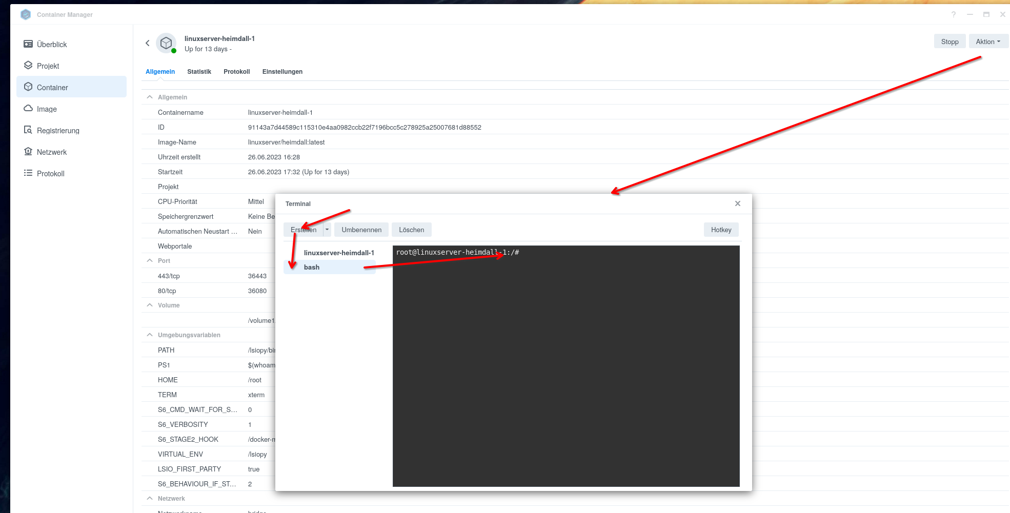Collapse the Volume section
Screen dimensions: 1010x513
click(150, 305)
